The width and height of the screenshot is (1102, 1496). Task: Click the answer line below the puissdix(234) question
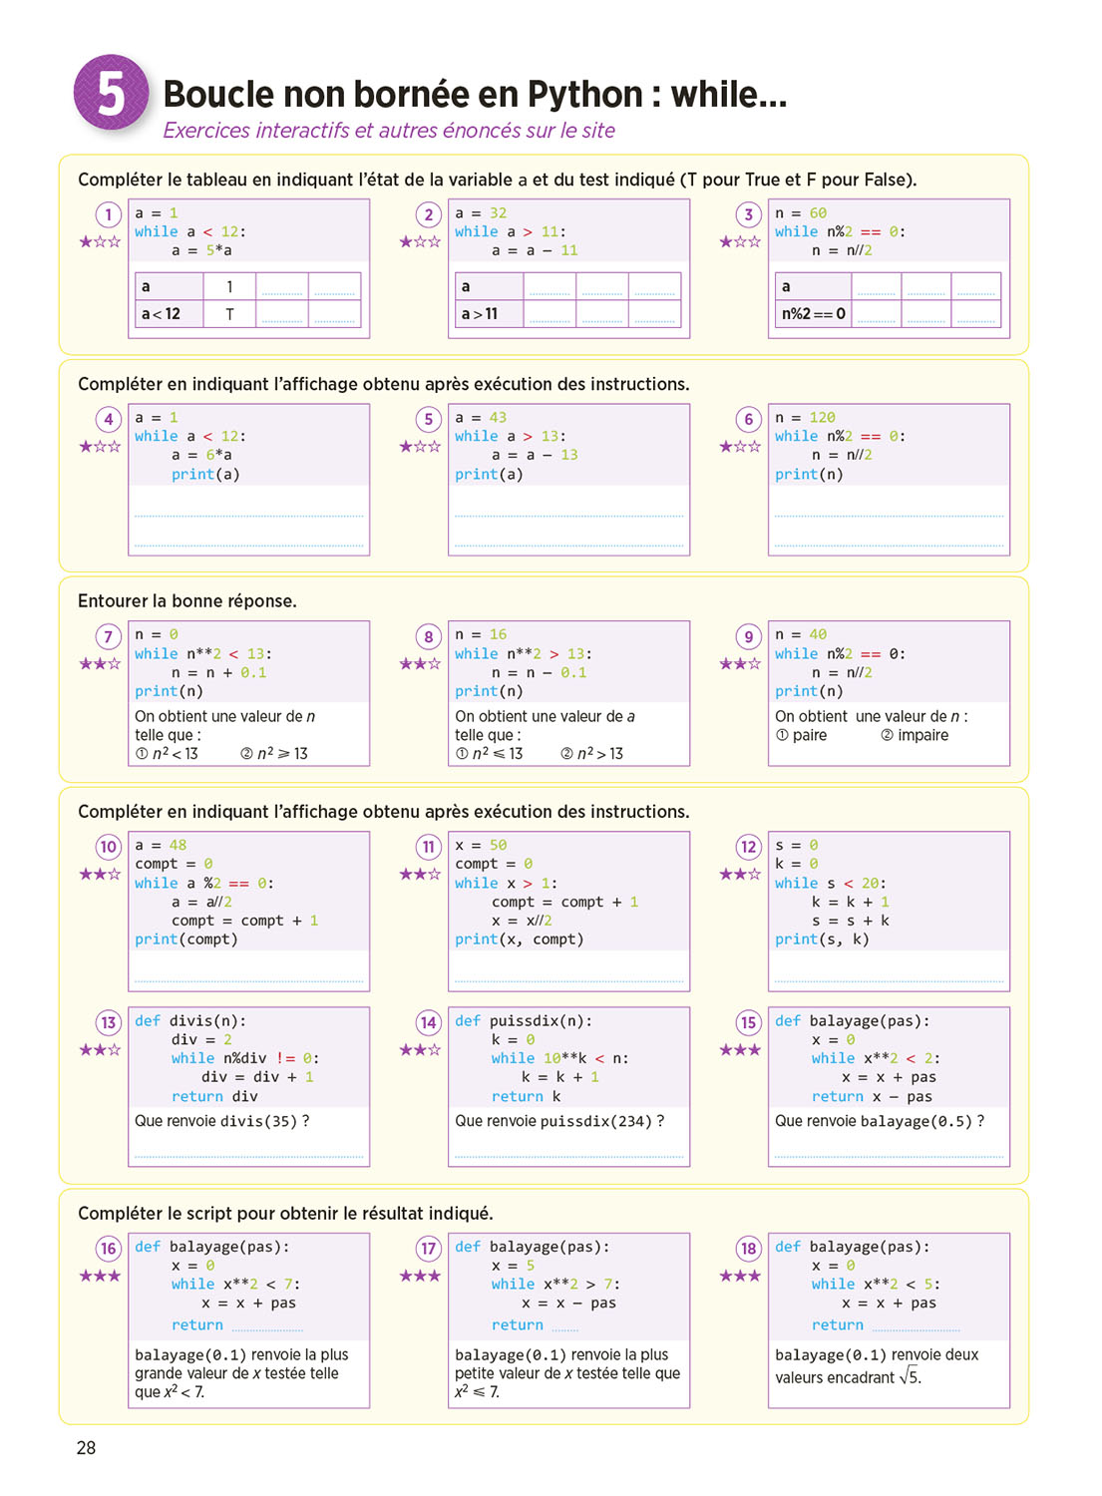(x=568, y=1155)
